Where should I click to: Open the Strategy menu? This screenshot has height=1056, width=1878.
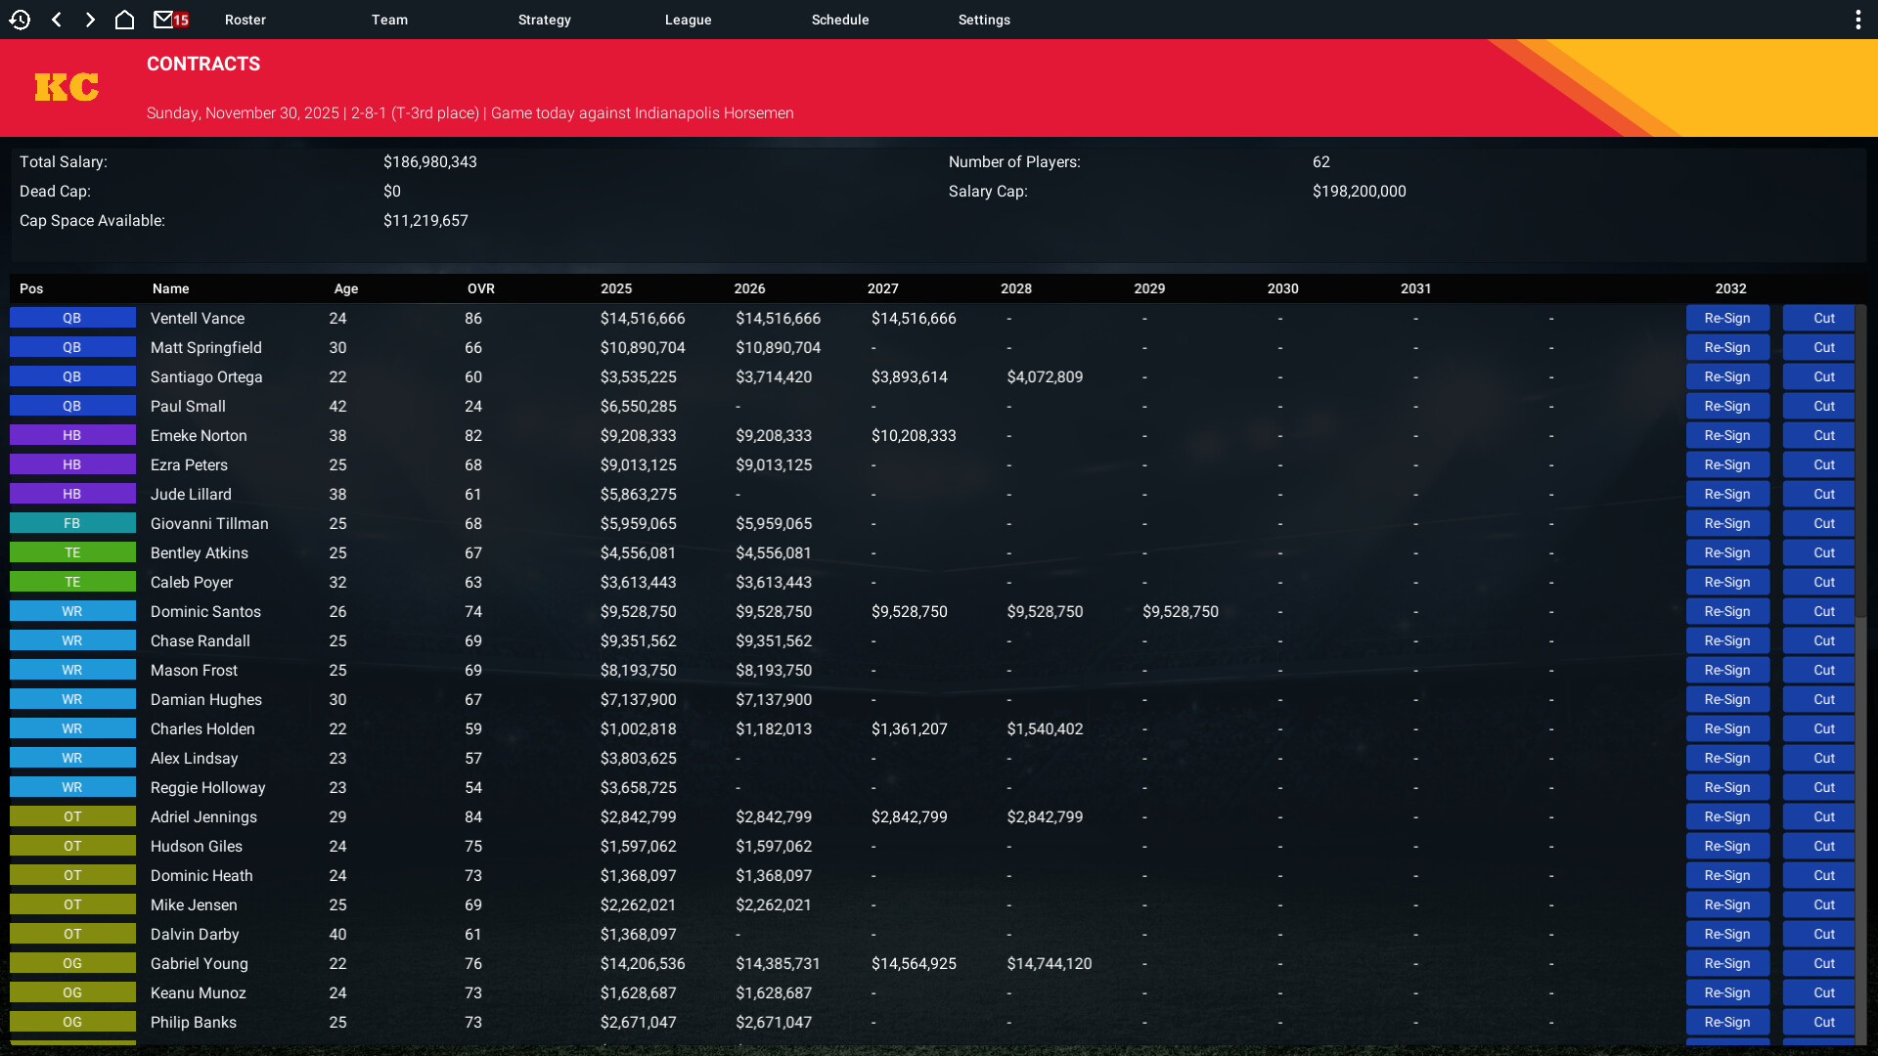544,20
